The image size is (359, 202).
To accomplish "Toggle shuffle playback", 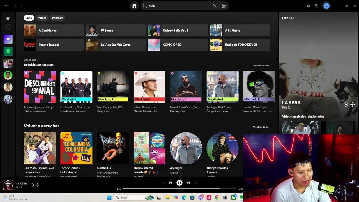I will (x=163, y=183).
